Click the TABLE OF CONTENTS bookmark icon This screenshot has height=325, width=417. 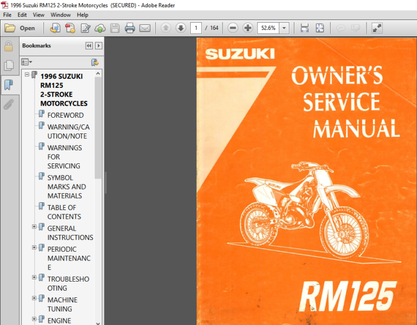[41, 206]
